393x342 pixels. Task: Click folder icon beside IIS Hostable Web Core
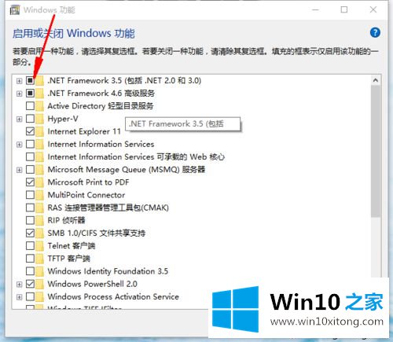coord(39,156)
